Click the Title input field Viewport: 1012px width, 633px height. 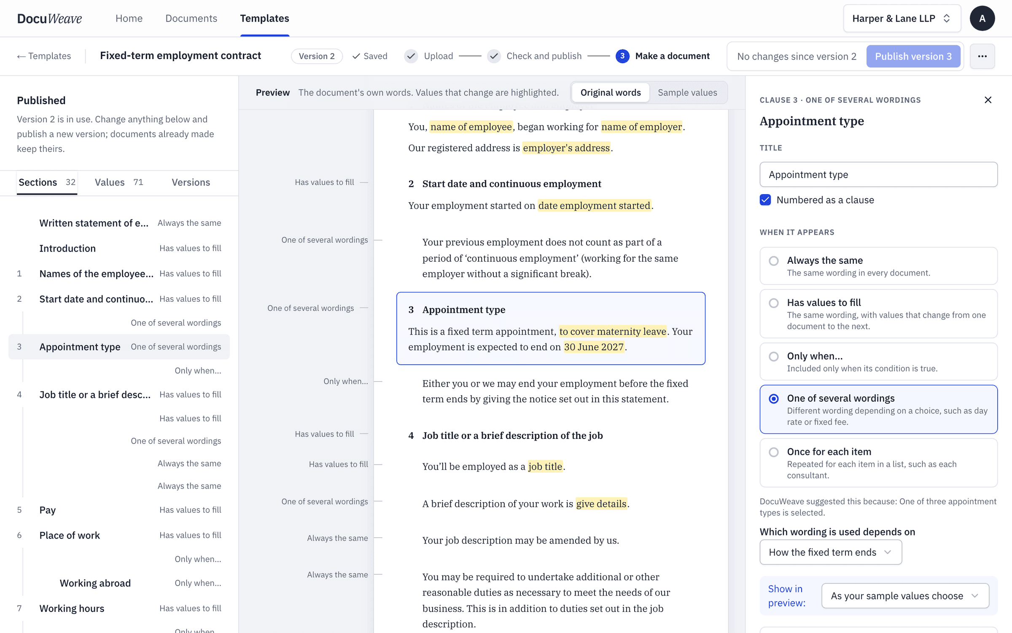point(878,174)
